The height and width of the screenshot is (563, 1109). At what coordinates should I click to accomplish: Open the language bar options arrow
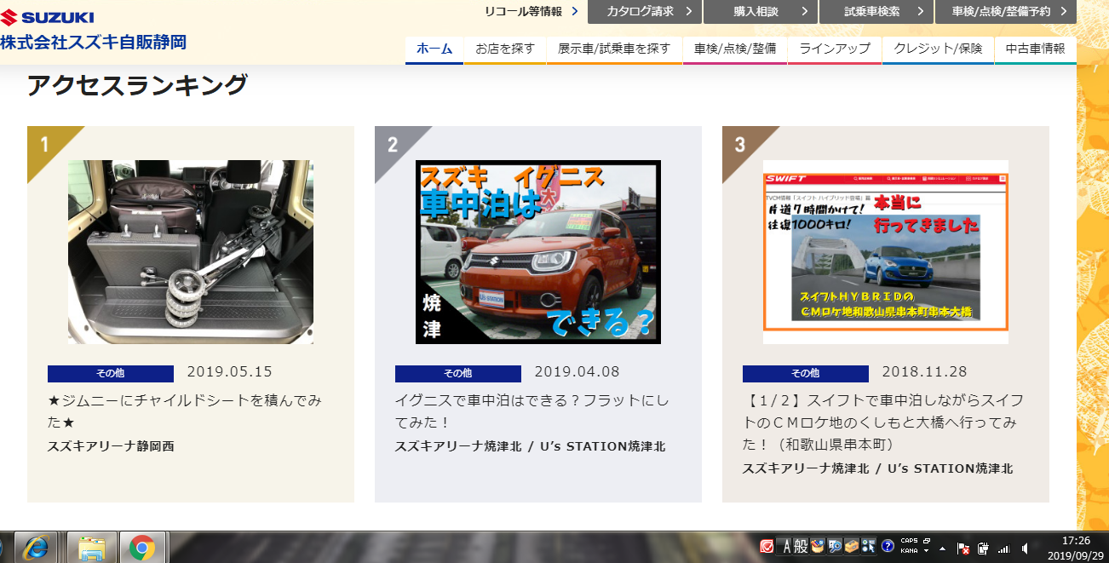point(927,551)
